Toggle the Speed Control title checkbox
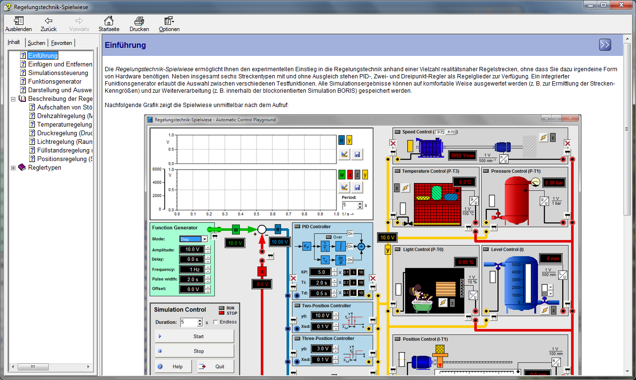This screenshot has height=380, width=636. pyautogui.click(x=397, y=131)
